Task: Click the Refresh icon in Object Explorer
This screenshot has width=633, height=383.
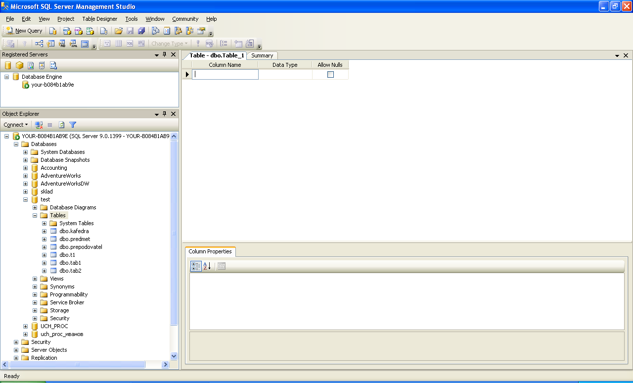Action: click(62, 125)
